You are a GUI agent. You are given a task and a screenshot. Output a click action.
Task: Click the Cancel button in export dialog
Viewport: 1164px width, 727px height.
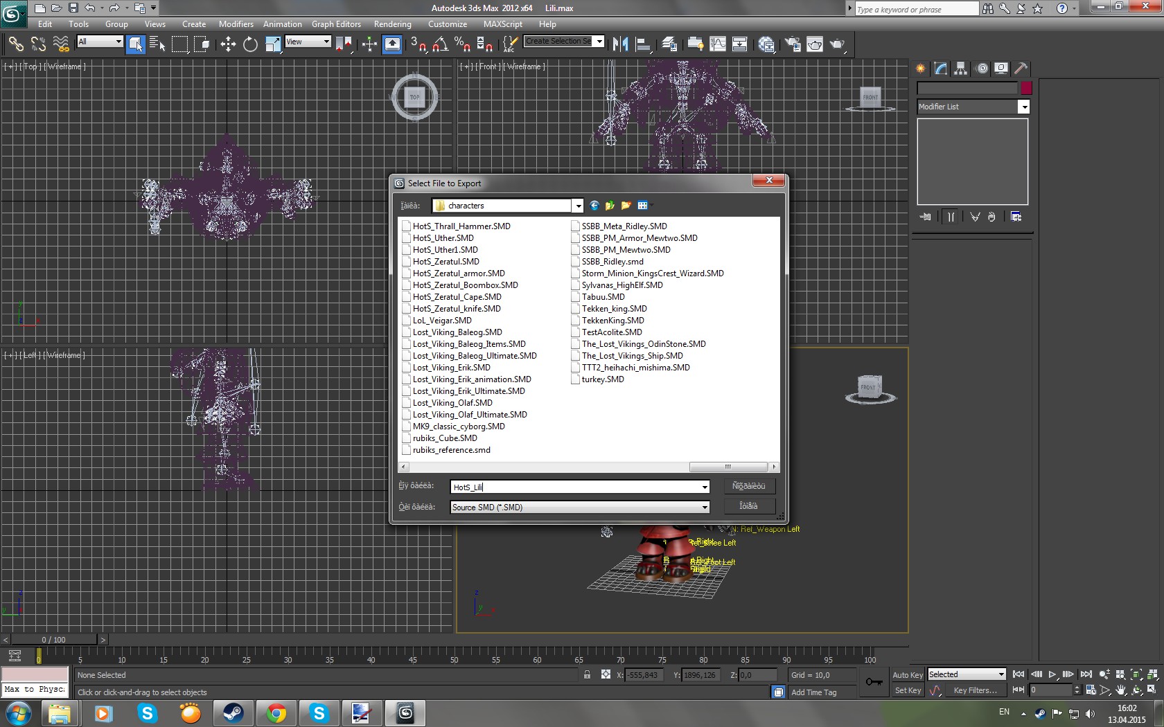[x=749, y=506]
